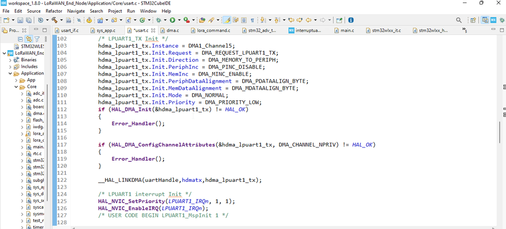Navigate Back with the yellow left arrow
This screenshot has width=506, height=229.
point(308,20)
